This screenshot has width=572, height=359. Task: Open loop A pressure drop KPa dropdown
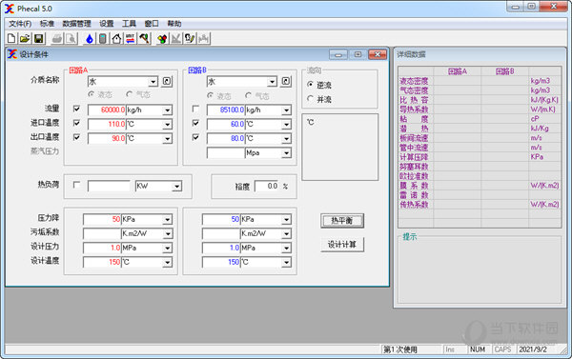coord(168,219)
